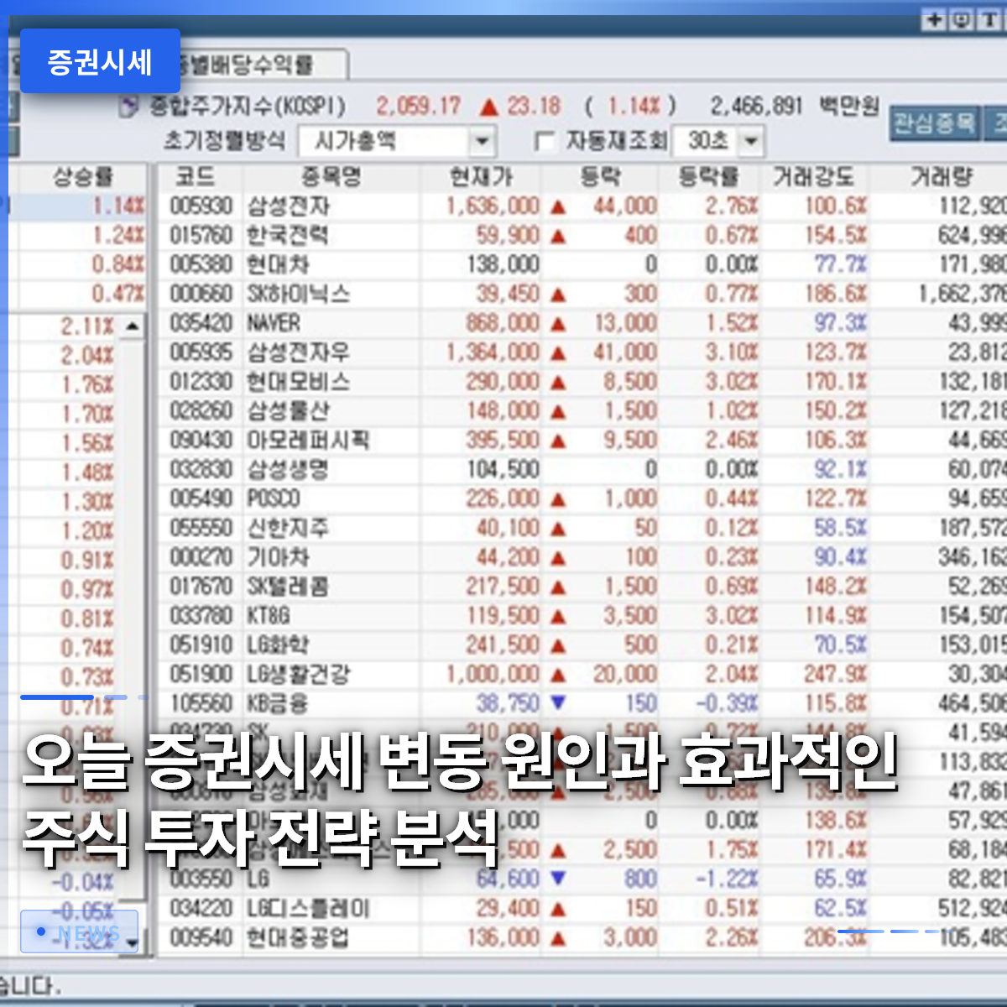Select the NAVER stock name
This screenshot has height=1007, width=1007.
click(274, 324)
